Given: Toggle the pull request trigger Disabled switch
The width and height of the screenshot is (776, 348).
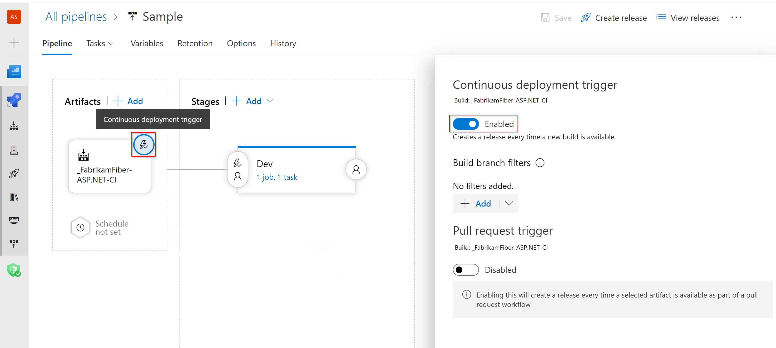Looking at the screenshot, I should click(465, 269).
